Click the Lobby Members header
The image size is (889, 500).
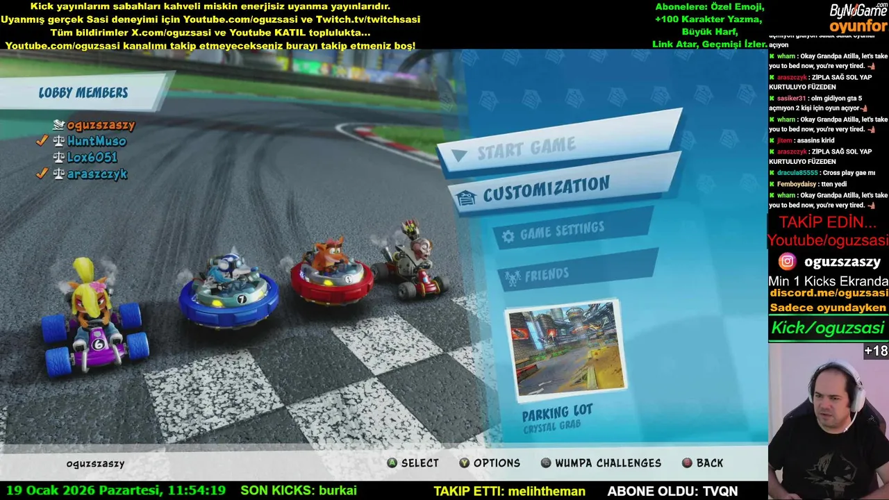[x=83, y=92]
